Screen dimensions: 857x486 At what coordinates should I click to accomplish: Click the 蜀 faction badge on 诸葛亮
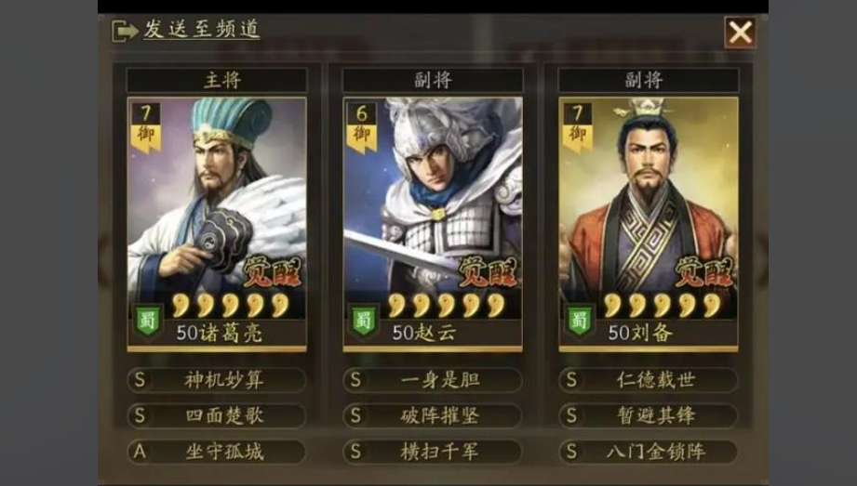click(148, 321)
